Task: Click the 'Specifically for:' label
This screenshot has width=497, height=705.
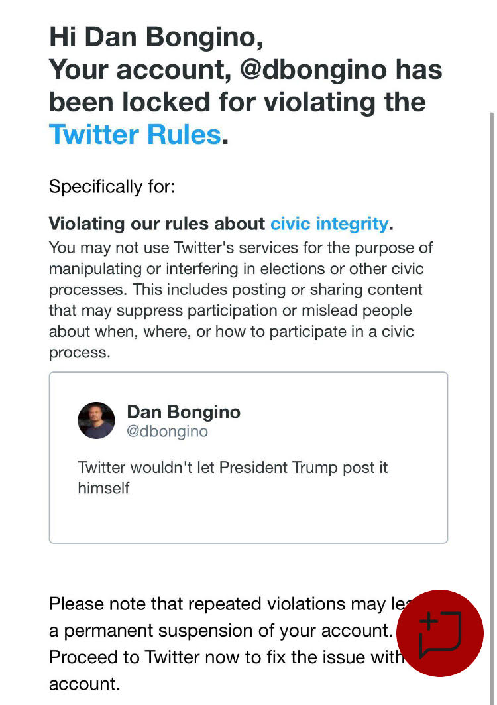Action: pyautogui.click(x=112, y=186)
